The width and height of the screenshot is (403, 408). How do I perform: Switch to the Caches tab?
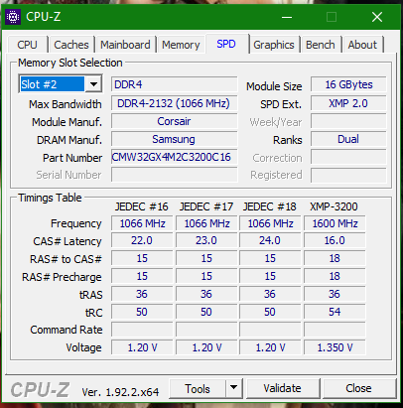pyautogui.click(x=71, y=45)
